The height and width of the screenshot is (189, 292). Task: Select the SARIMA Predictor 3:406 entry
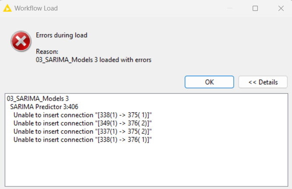point(44,107)
